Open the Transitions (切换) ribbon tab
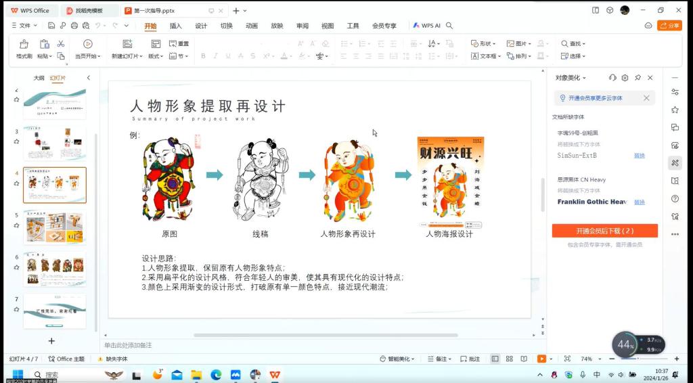The width and height of the screenshot is (693, 383). click(x=226, y=26)
